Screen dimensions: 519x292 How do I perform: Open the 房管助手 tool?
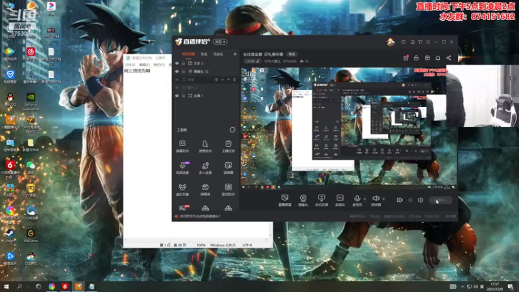[x=205, y=146]
